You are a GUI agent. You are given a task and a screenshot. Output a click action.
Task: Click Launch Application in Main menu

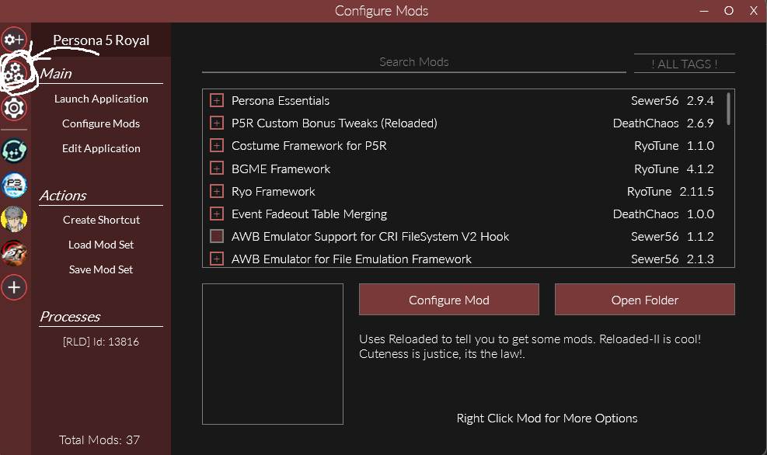click(x=101, y=99)
